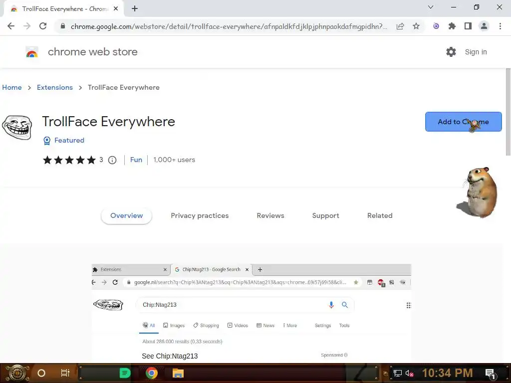Reload the current page
The height and width of the screenshot is (383, 511).
tap(43, 26)
